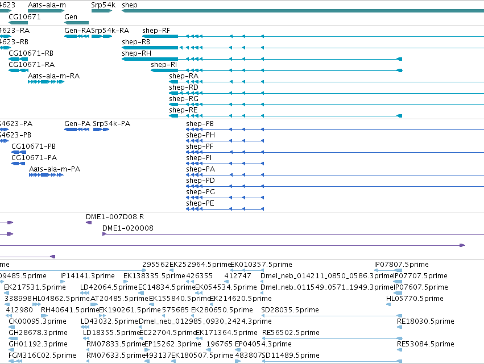The image size is (484, 364).
Task: Select transcript CG10671-RA
Action: (31, 65)
